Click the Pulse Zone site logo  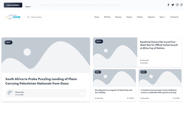pyautogui.click(x=13, y=17)
